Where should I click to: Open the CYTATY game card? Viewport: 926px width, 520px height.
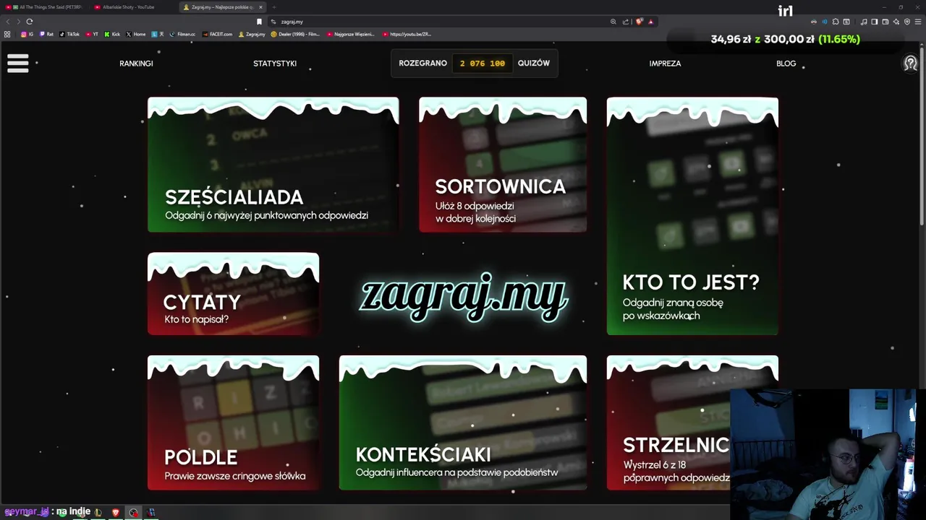click(233, 294)
